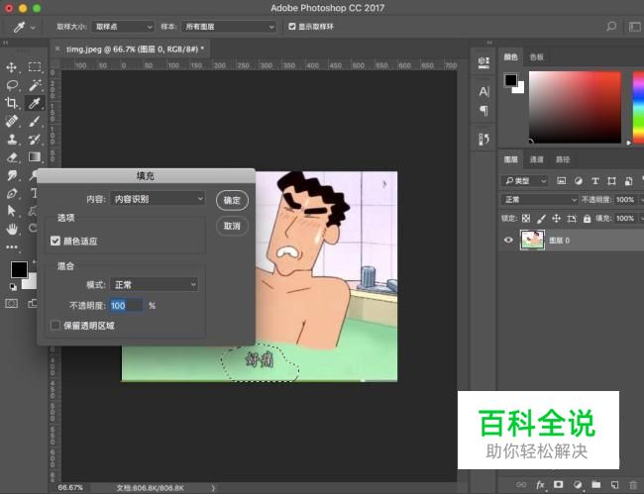Screen dimensions: 644x494
Task: Expand the status bar arrow menu
Action: pos(213,488)
